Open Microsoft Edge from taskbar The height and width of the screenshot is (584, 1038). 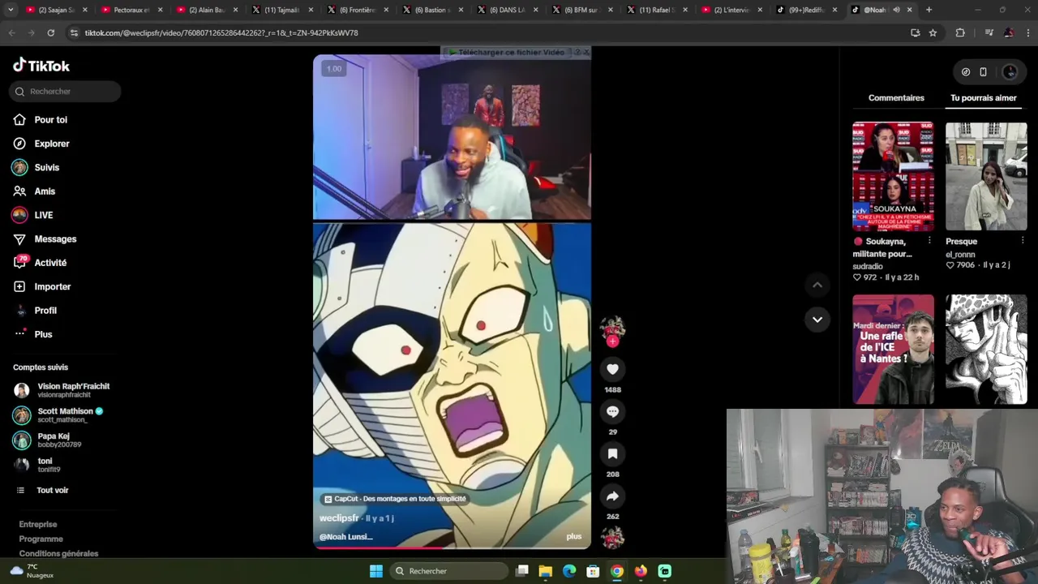[569, 571]
